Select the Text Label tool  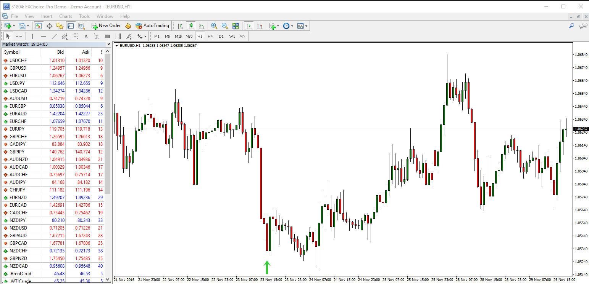pos(97,36)
